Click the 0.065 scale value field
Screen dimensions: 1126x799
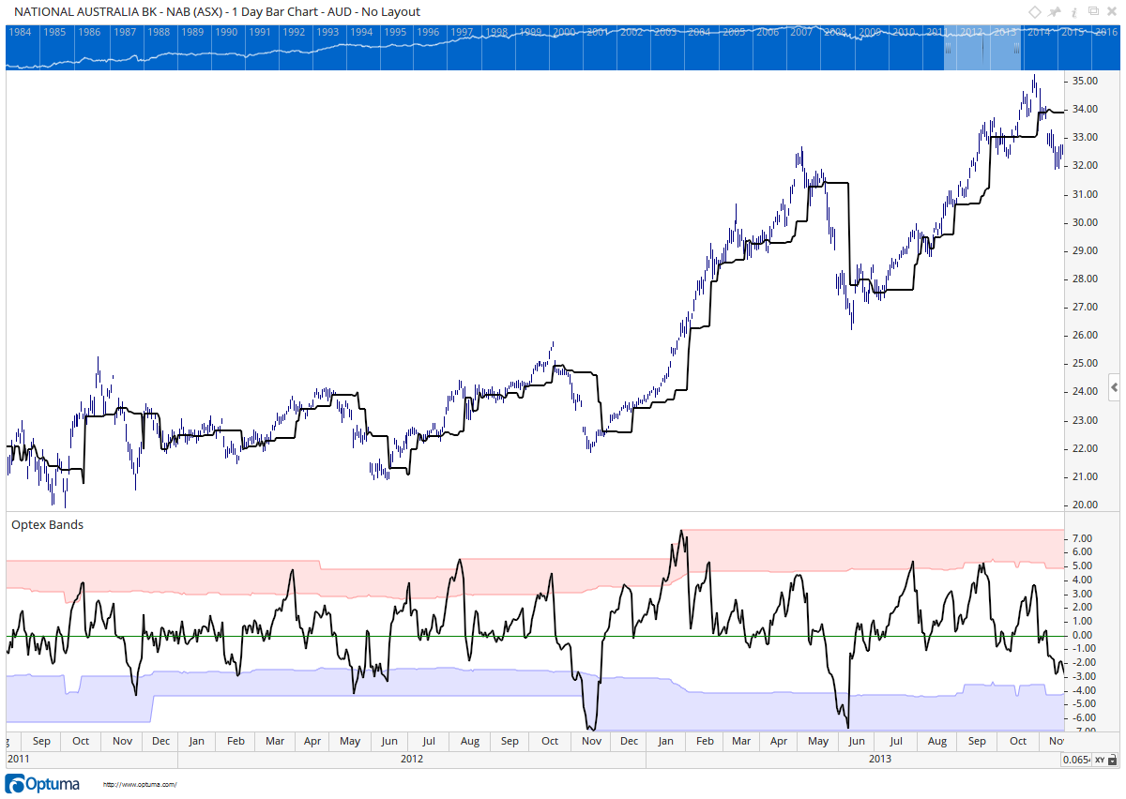tap(1075, 760)
